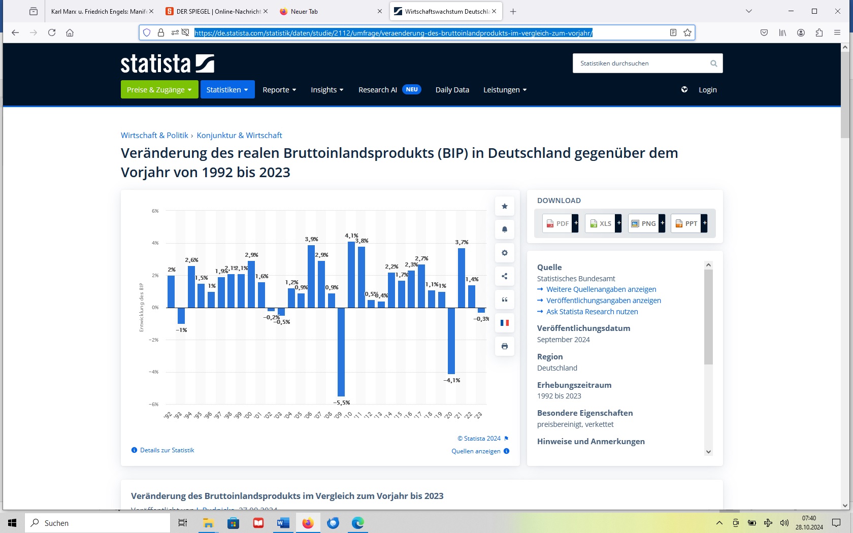Click Weitere Quellenangaben anzeigen link
This screenshot has width=853, height=533.
(601, 289)
